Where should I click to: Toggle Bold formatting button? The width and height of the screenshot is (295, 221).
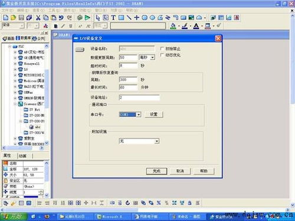pyautogui.click(x=55, y=26)
